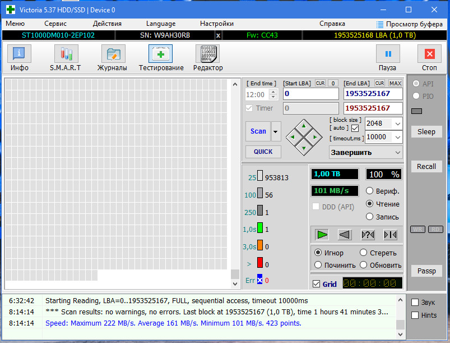Click into the Start LBA field

click(x=311, y=94)
